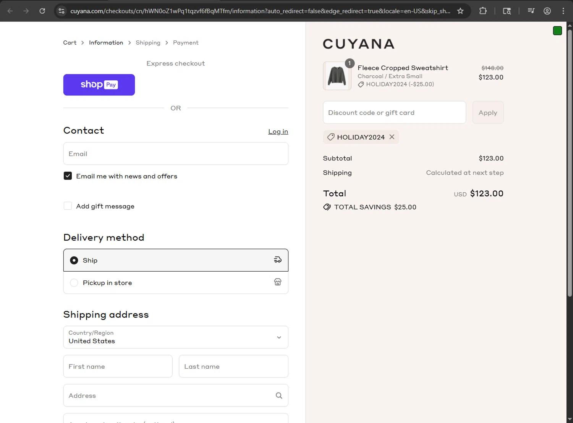Click the CUYANA logo
This screenshot has width=573, height=423.
[x=359, y=44]
